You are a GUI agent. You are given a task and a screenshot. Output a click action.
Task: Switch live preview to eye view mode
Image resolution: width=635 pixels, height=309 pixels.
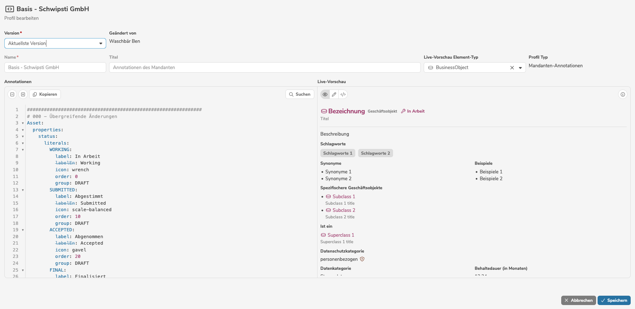tap(325, 94)
